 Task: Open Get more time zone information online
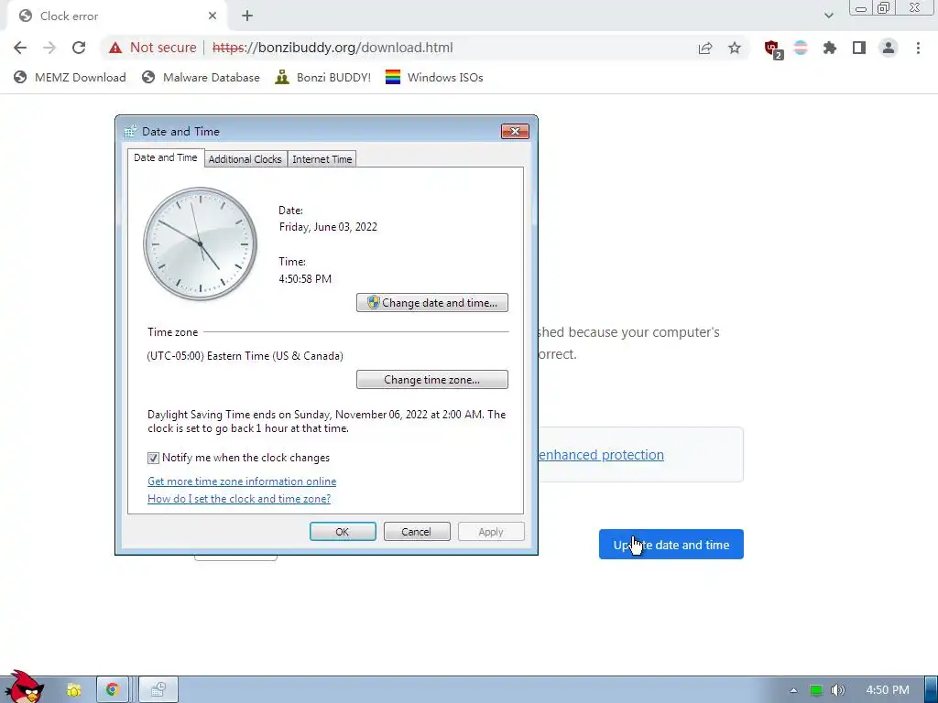pos(242,481)
